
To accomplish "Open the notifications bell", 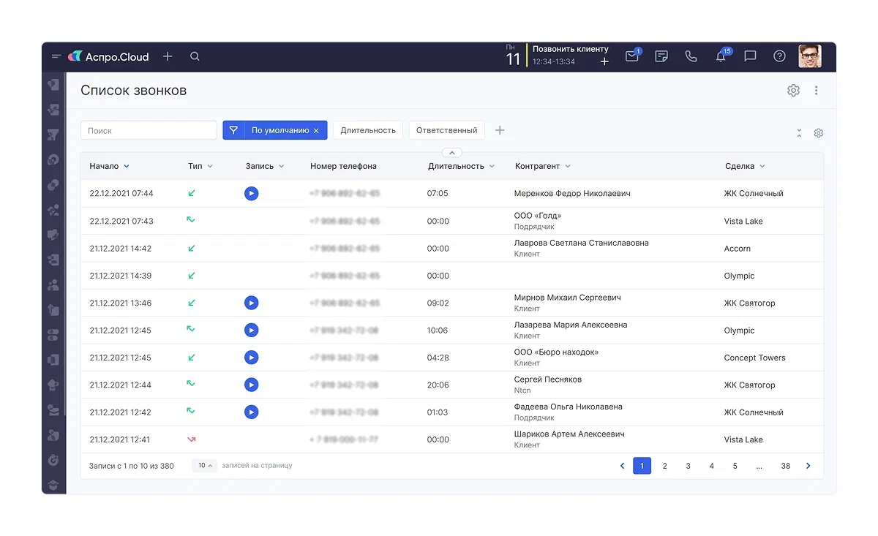I will tap(721, 56).
